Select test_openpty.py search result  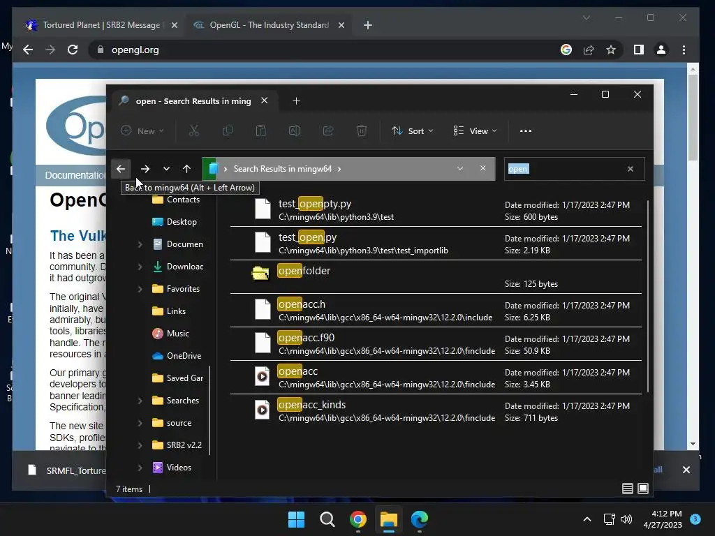[x=436, y=210]
